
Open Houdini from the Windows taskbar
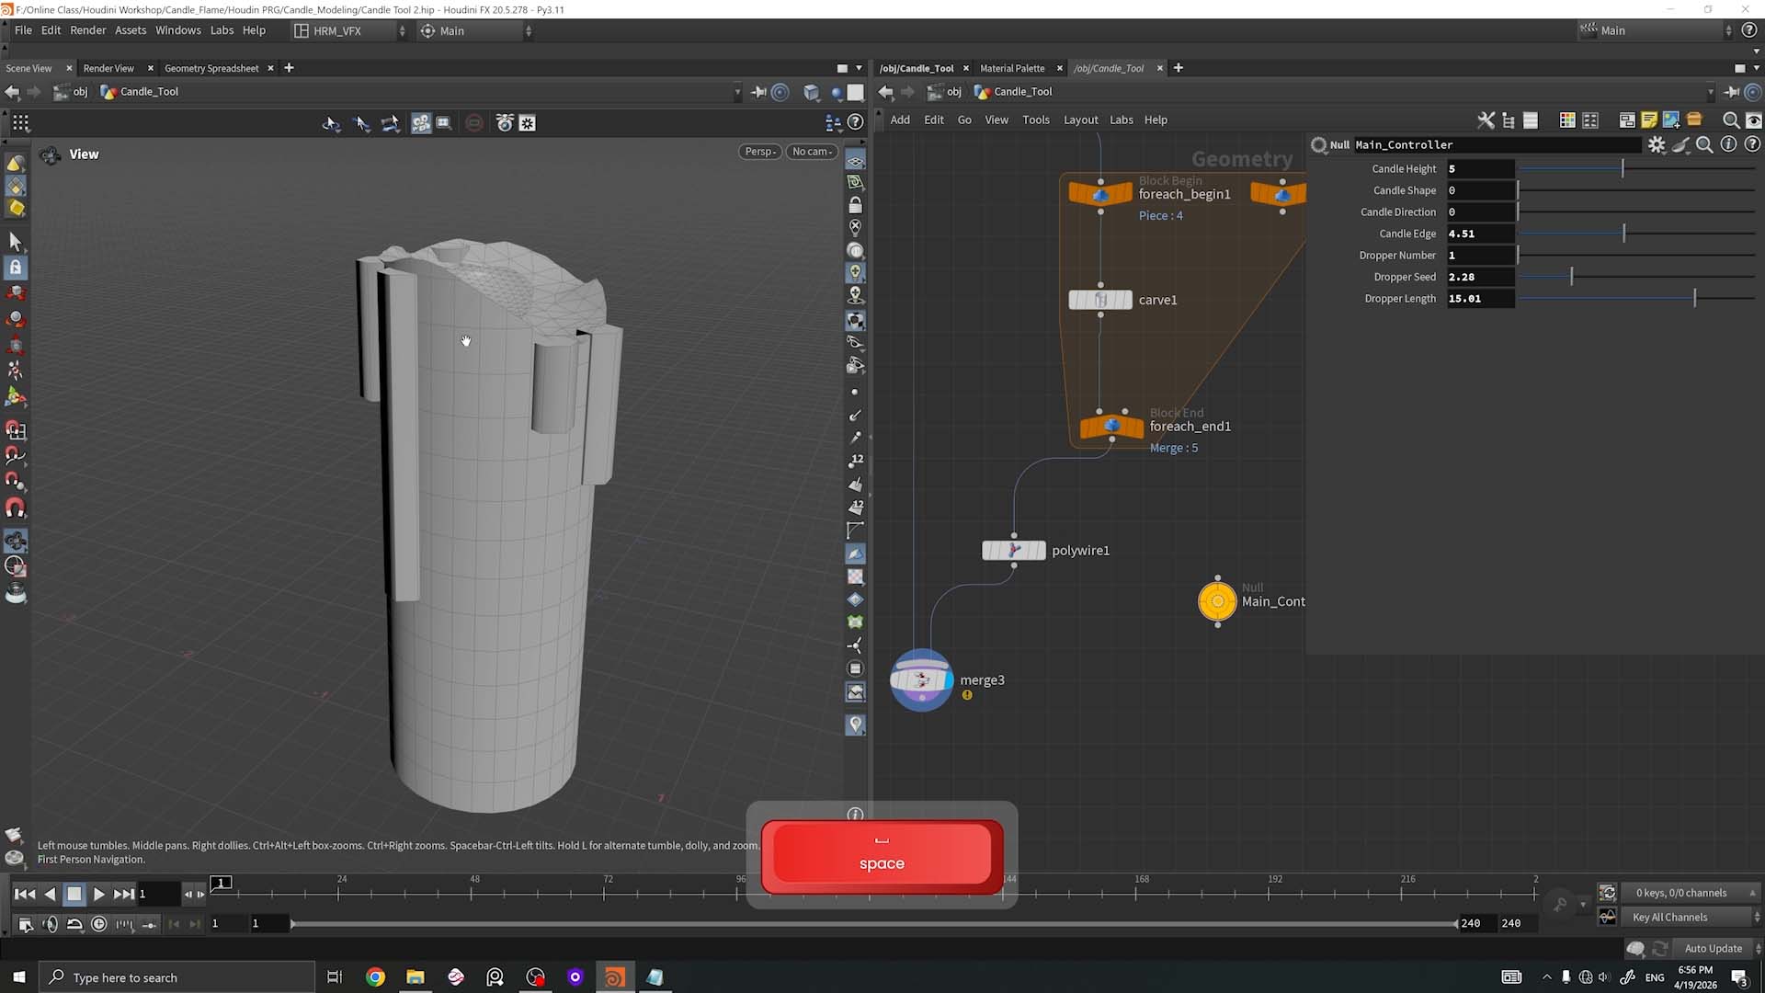[x=614, y=976]
